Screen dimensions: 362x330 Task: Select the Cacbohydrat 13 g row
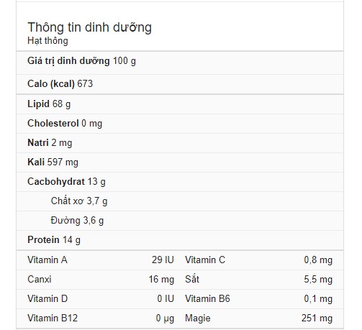(180, 182)
